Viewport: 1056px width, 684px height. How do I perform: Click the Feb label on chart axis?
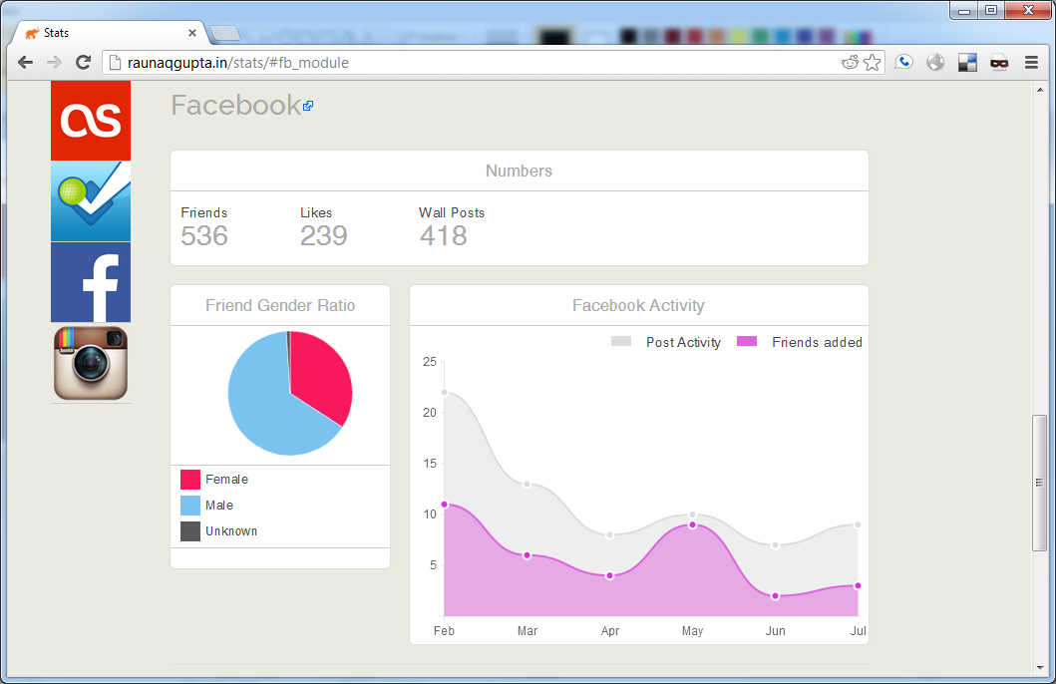click(x=444, y=631)
